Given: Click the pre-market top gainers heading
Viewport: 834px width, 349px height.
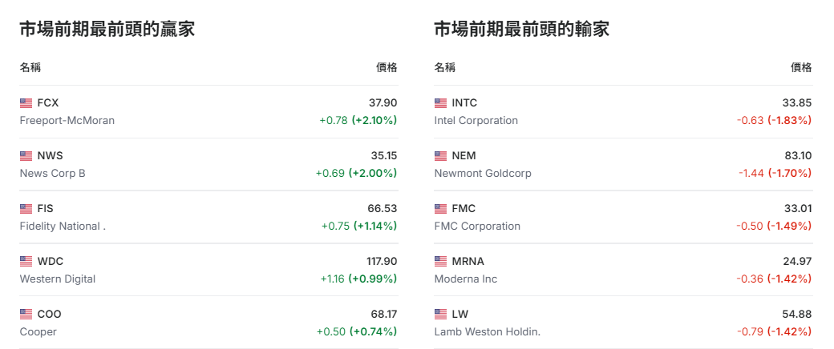Looking at the screenshot, I should [x=107, y=30].
